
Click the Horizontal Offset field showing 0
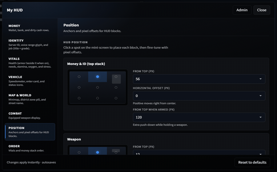pos(199,96)
